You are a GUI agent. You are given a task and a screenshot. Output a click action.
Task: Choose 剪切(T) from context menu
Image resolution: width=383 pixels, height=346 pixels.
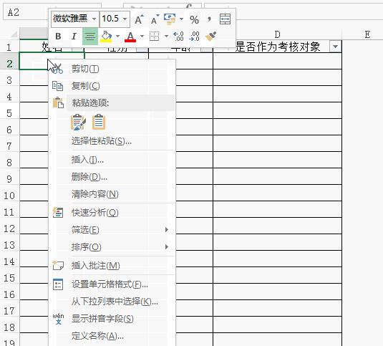pos(112,69)
